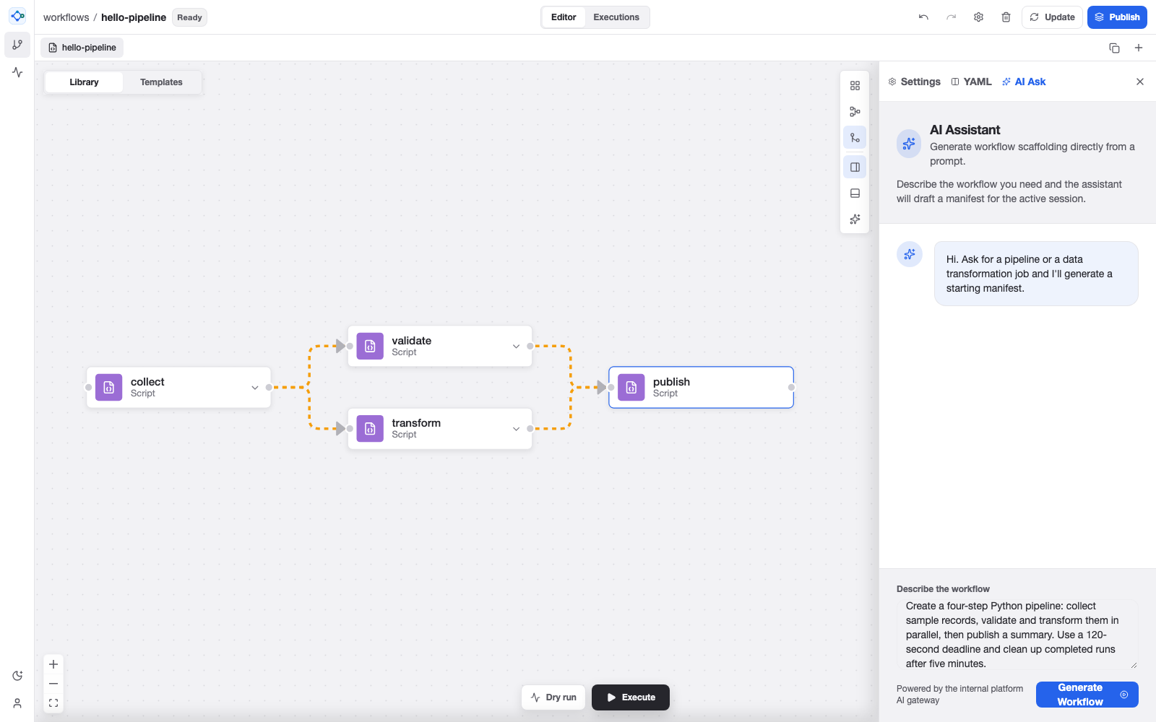Select the AI Ask panel tab

point(1024,82)
